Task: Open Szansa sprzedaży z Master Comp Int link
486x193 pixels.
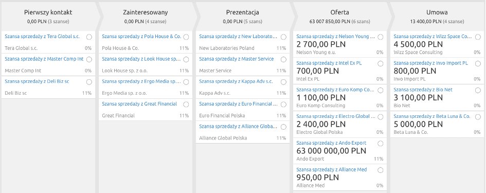Action: click(x=44, y=59)
